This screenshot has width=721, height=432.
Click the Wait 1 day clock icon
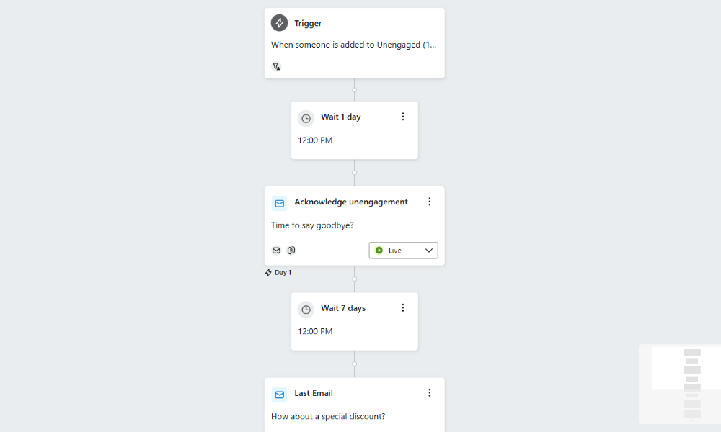pyautogui.click(x=306, y=118)
